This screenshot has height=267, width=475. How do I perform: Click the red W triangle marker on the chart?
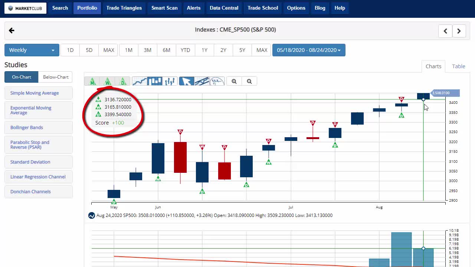(x=202, y=147)
